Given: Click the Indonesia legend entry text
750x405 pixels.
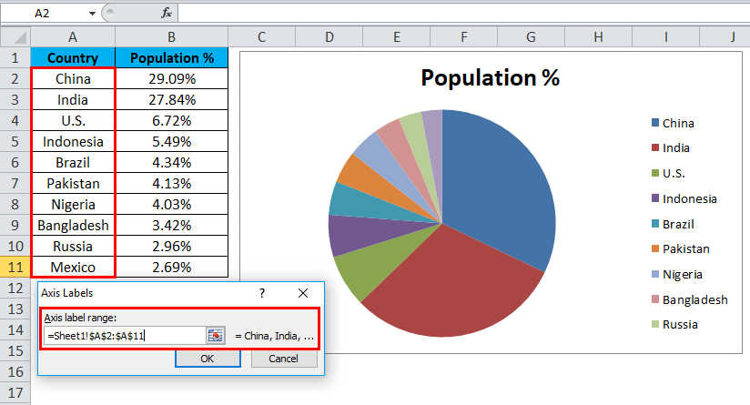Looking at the screenshot, I should click(690, 198).
